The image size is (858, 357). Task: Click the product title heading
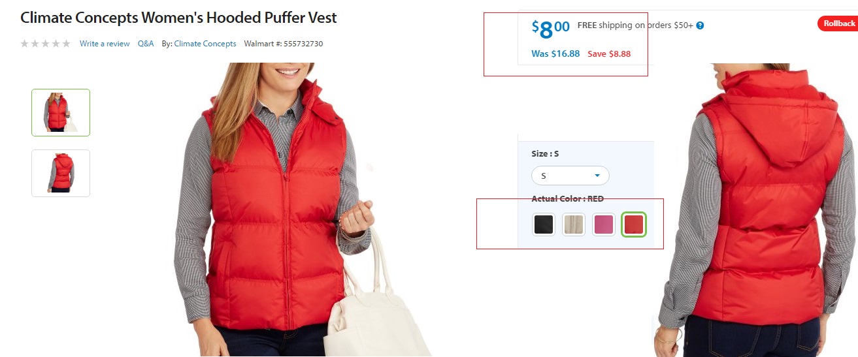178,18
